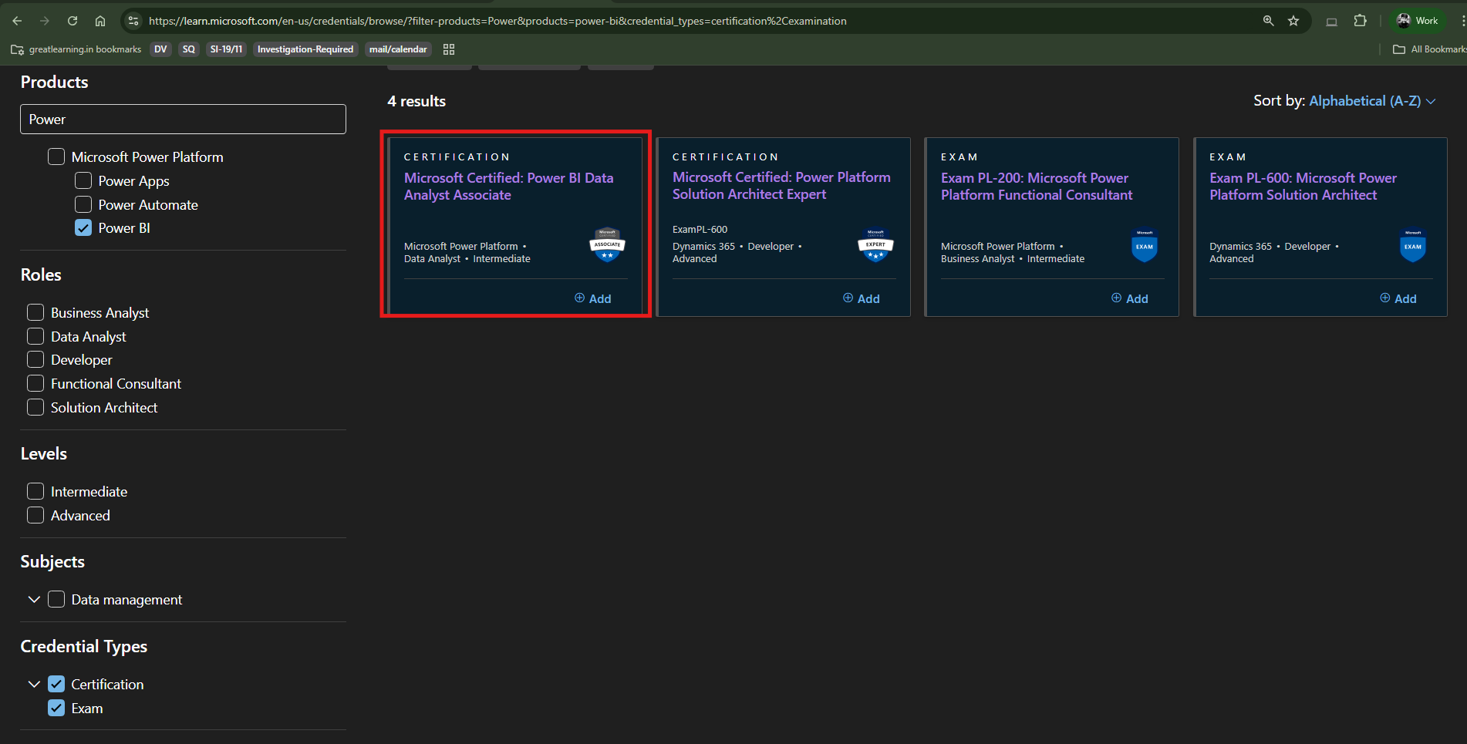Open the DV bookmark
This screenshot has width=1467, height=744.
pyautogui.click(x=160, y=49)
